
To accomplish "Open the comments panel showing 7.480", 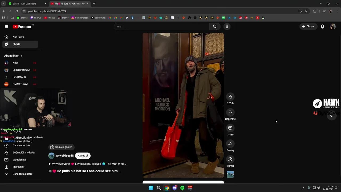I will pos(230,128).
